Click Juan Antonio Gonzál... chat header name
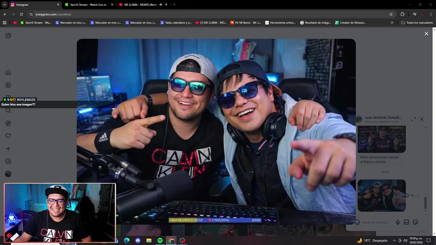The image size is (436, 245). (x=383, y=117)
